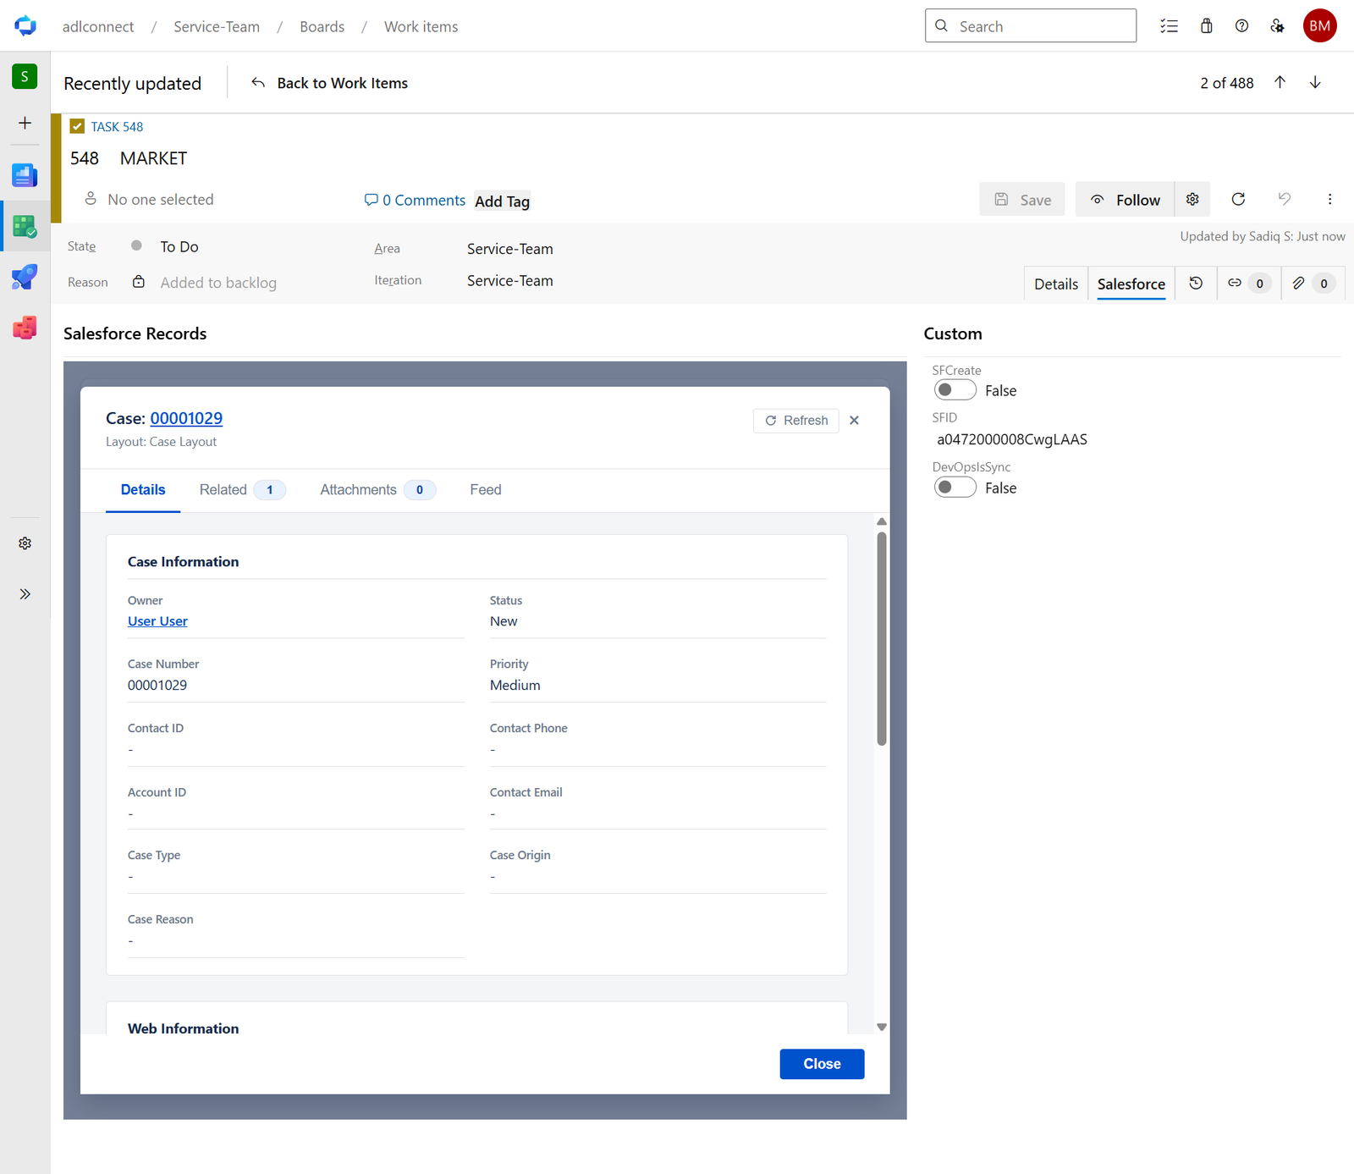This screenshot has height=1174, width=1354.
Task: Click the case panel scrollbar thumb
Action: pyautogui.click(x=881, y=638)
